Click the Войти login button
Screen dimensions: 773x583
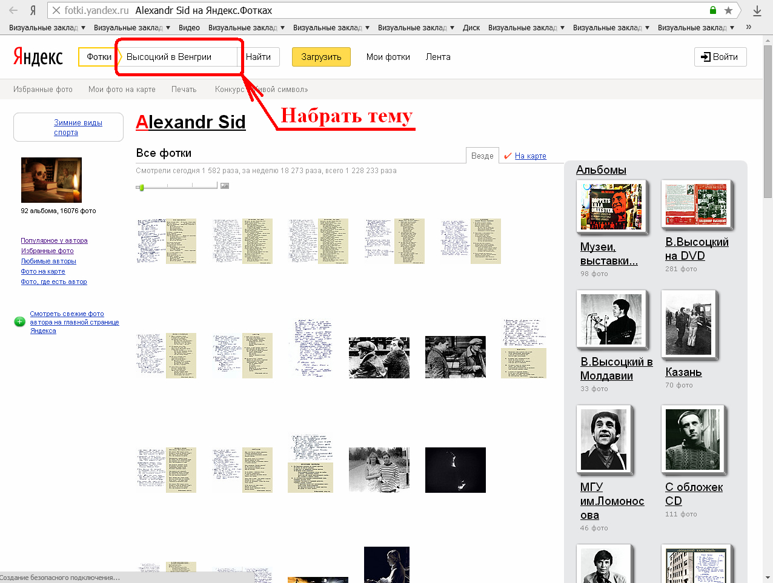point(720,57)
